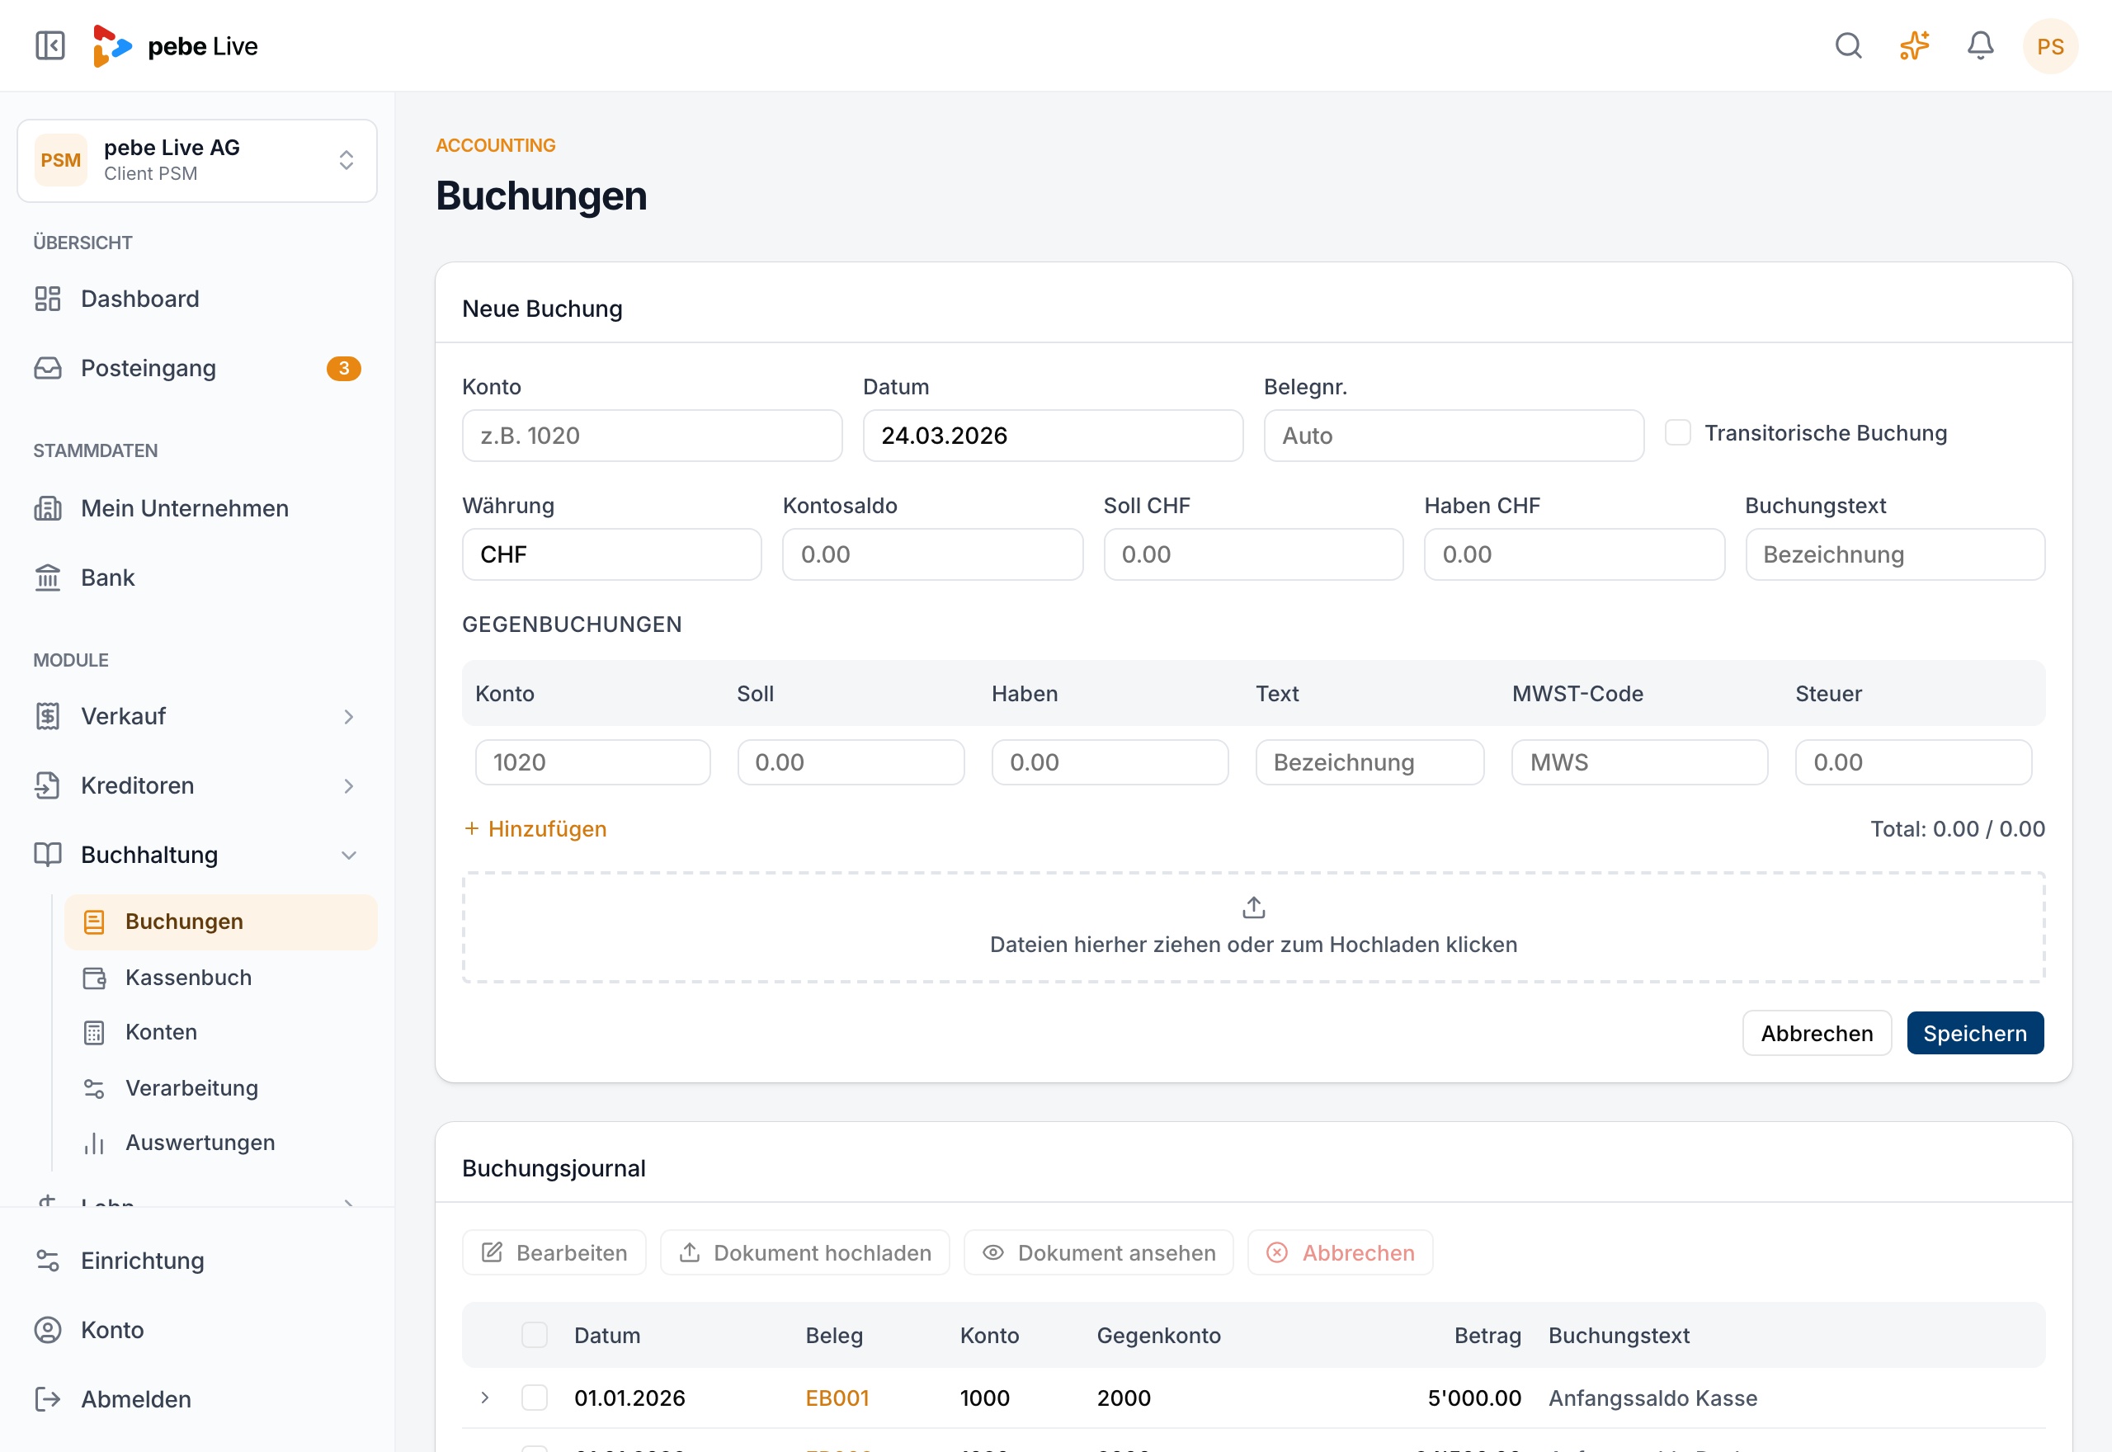Click the upload icon in file drop zone
Image resolution: width=2112 pixels, height=1452 pixels.
click(x=1253, y=907)
